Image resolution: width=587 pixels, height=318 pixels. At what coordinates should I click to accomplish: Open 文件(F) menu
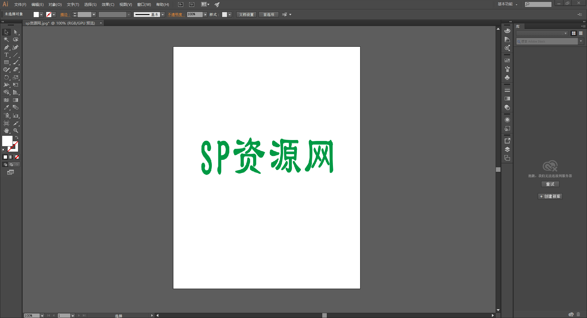(x=20, y=5)
